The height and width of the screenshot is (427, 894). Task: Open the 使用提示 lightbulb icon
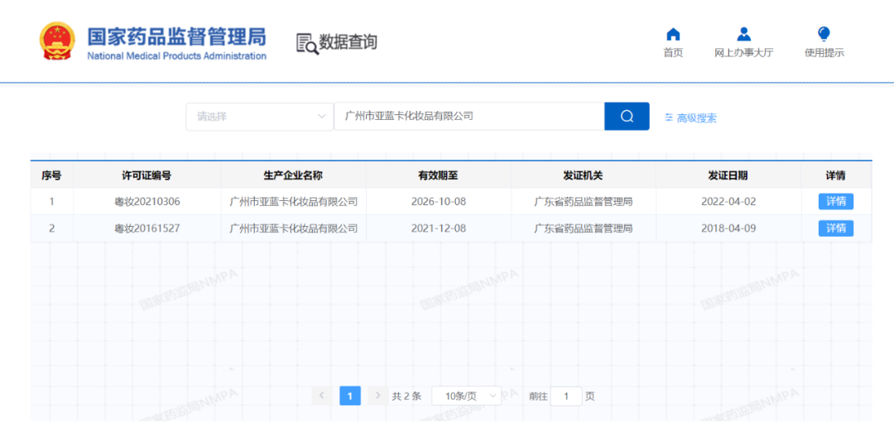824,34
